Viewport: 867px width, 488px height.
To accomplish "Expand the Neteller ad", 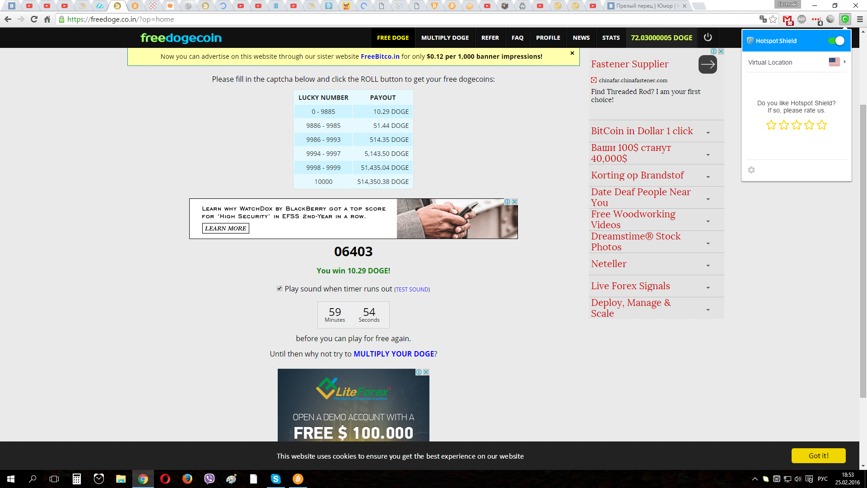I will [708, 265].
